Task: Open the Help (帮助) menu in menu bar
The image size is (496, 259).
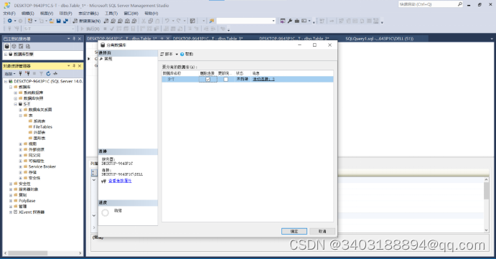Action: tap(151, 14)
